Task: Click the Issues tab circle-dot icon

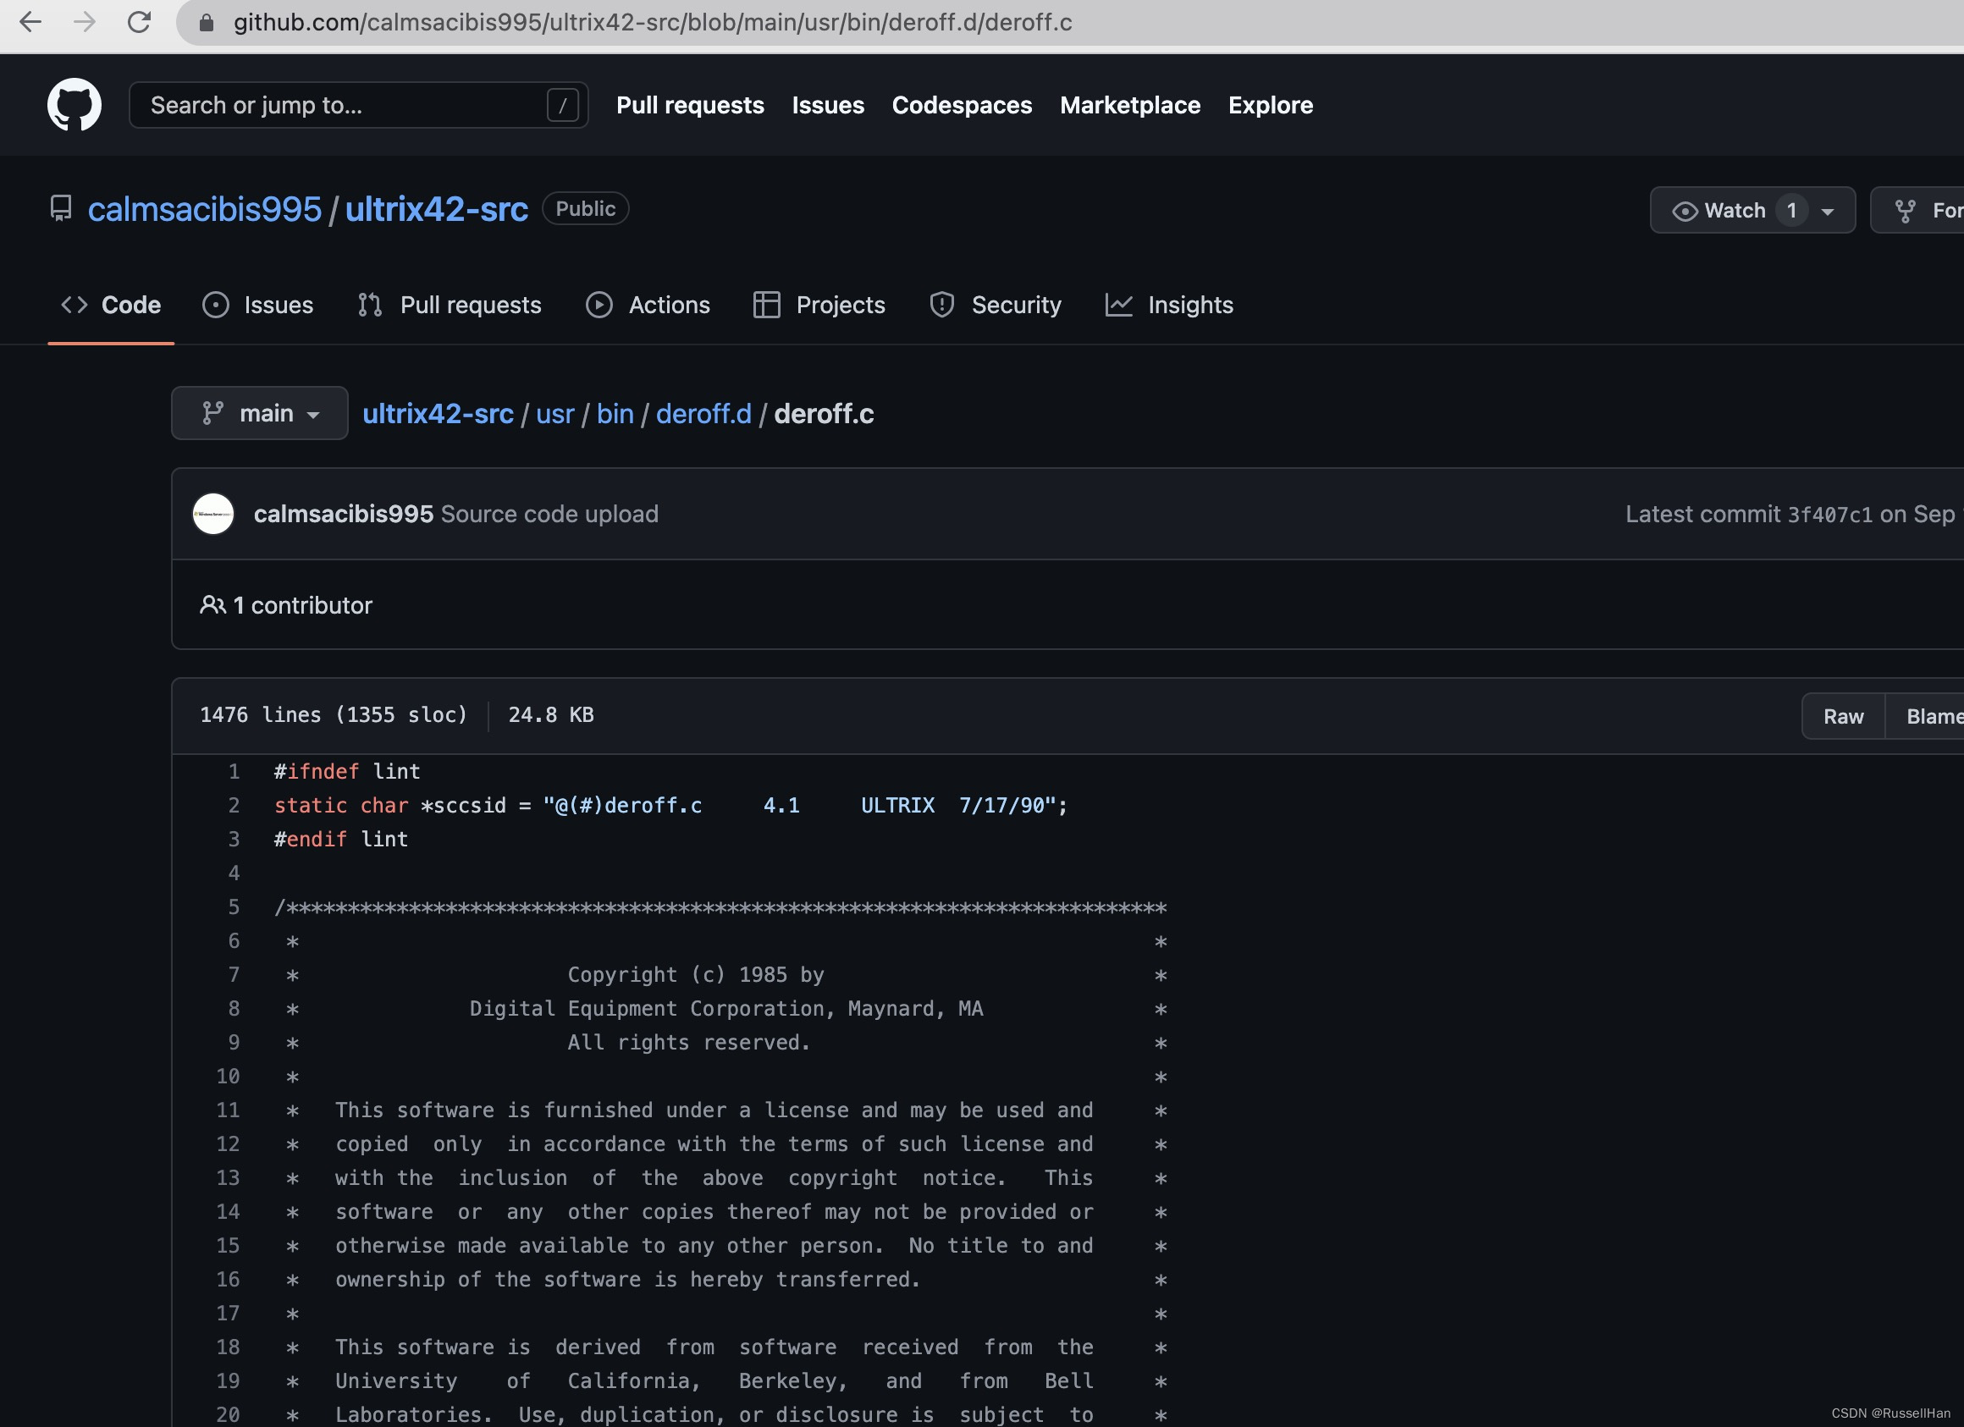Action: pos(216,305)
